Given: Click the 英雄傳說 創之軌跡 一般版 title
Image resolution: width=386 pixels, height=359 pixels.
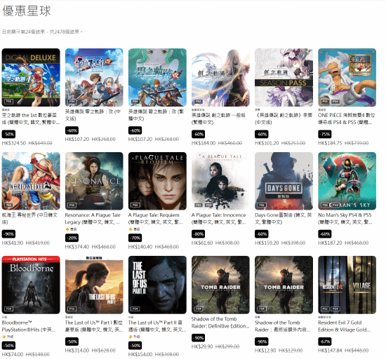Looking at the screenshot, I should [x=218, y=118].
